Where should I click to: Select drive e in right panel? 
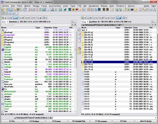(107, 18)
